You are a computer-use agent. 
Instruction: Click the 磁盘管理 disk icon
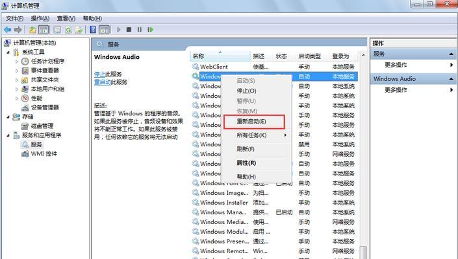25,126
